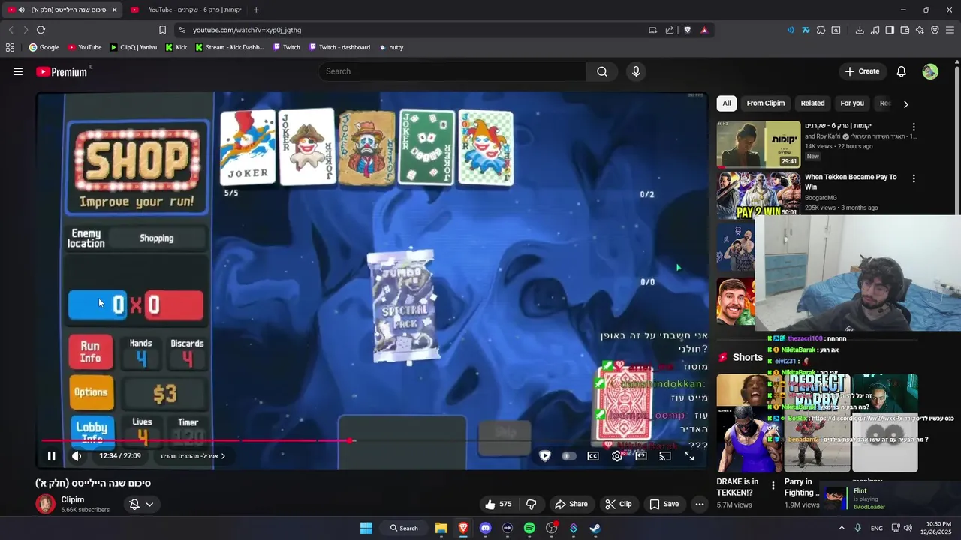The height and width of the screenshot is (540, 961).
Task: Open the browser extensions puzzle icon
Action: click(821, 30)
